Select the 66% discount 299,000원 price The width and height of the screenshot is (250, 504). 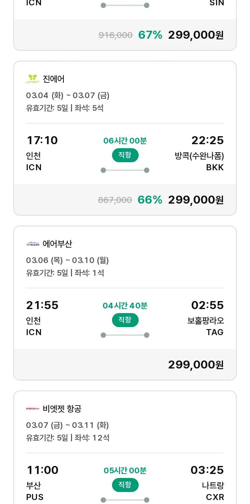pyautogui.click(x=196, y=200)
